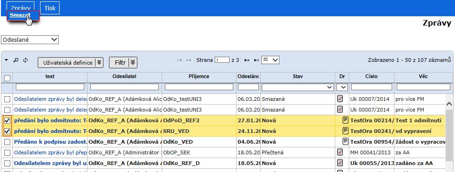
Task: Click the Dr check icon in the first Uk 00007/2014 row
Action: 340,99
